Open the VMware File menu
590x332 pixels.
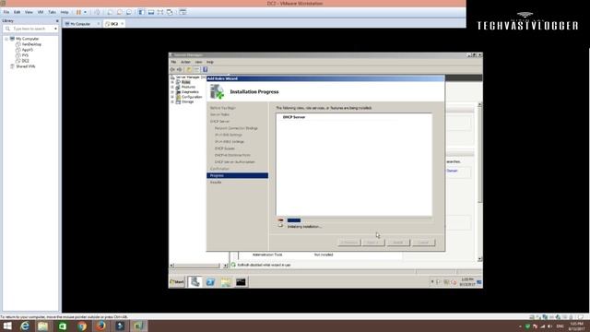click(6, 12)
